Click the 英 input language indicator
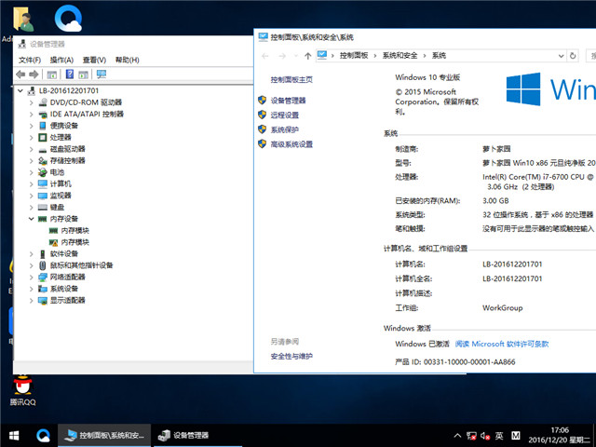Viewport: 596px width, 447px height. point(499,436)
